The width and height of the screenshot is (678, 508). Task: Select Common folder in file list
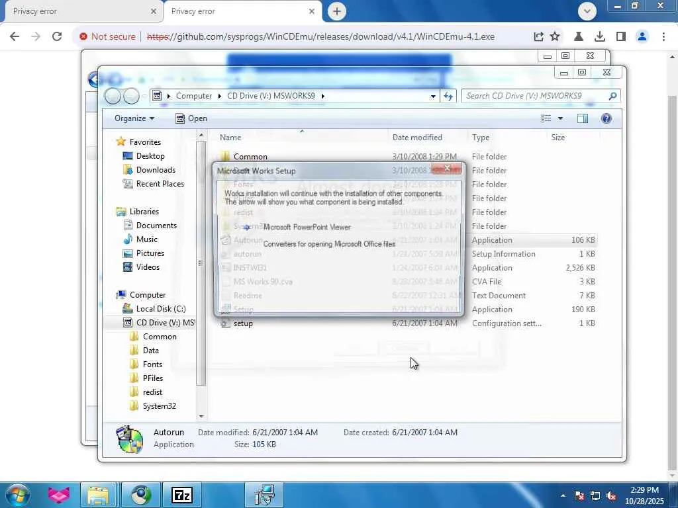(x=250, y=156)
